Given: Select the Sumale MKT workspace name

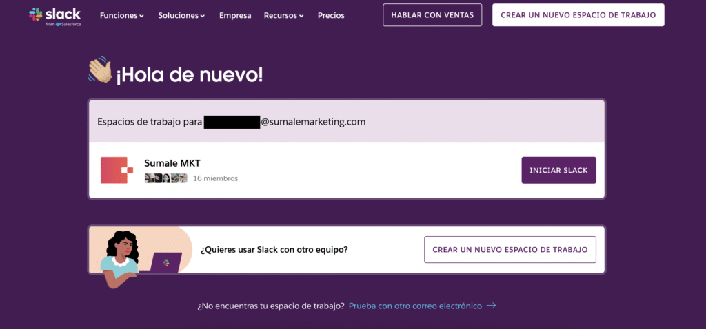Looking at the screenshot, I should pyautogui.click(x=172, y=163).
